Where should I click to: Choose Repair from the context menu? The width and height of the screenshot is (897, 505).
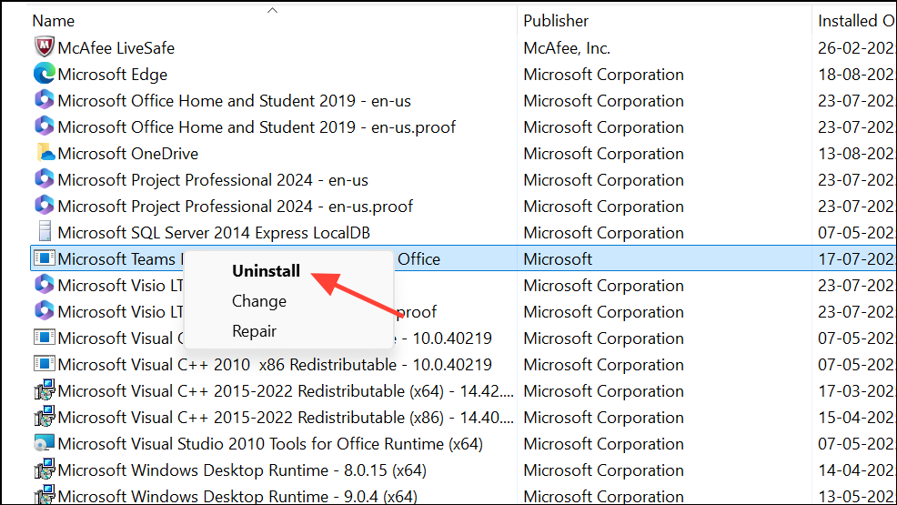pos(254,331)
